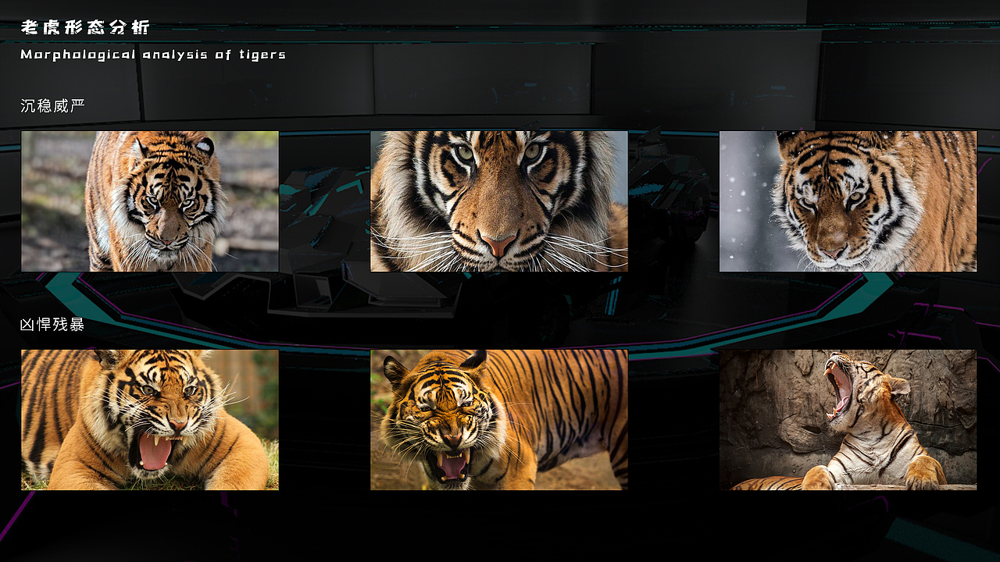1000x562 pixels.
Task: Select the roaring tiger lying on grass
Action: pyautogui.click(x=150, y=420)
